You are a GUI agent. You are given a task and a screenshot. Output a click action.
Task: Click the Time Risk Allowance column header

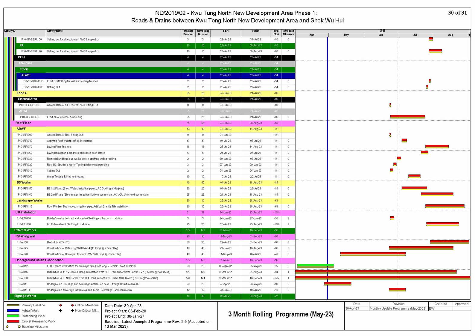tap(288, 33)
